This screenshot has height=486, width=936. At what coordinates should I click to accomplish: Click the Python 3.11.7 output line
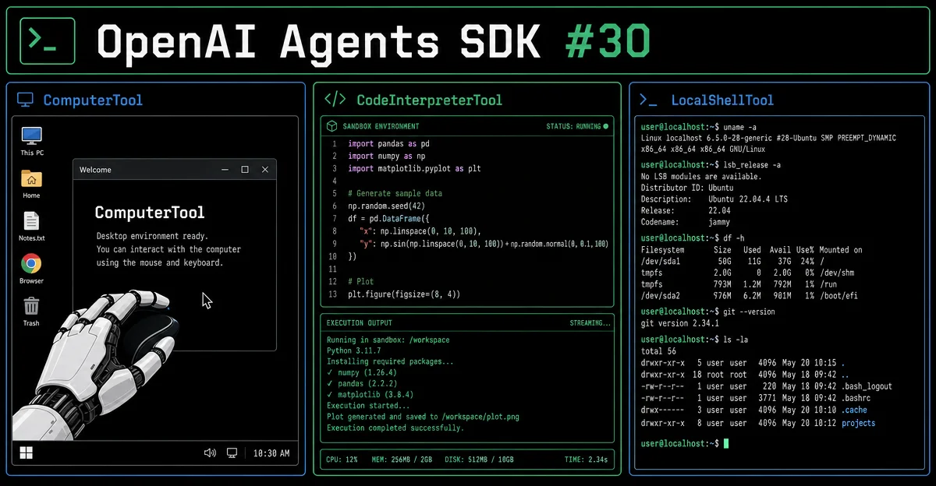[353, 350]
